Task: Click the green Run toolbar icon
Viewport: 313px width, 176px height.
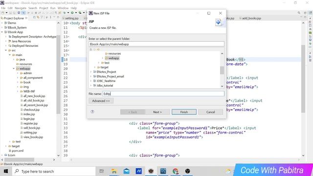Action: point(72,13)
